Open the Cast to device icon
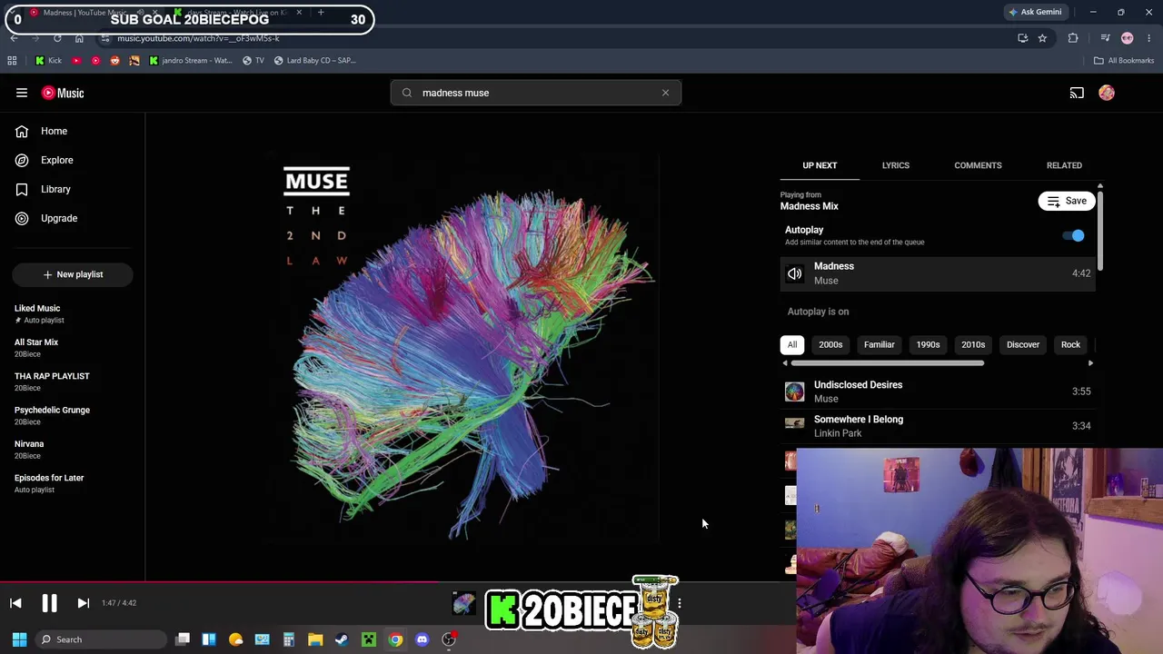The height and width of the screenshot is (654, 1163). click(1077, 93)
